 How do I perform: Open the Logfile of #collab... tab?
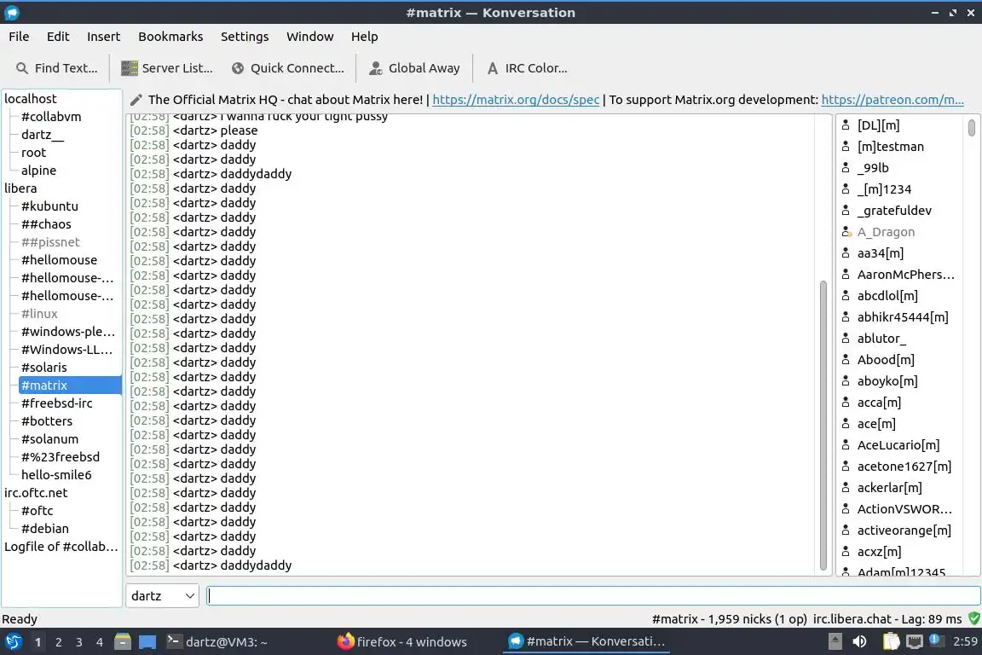tap(61, 547)
